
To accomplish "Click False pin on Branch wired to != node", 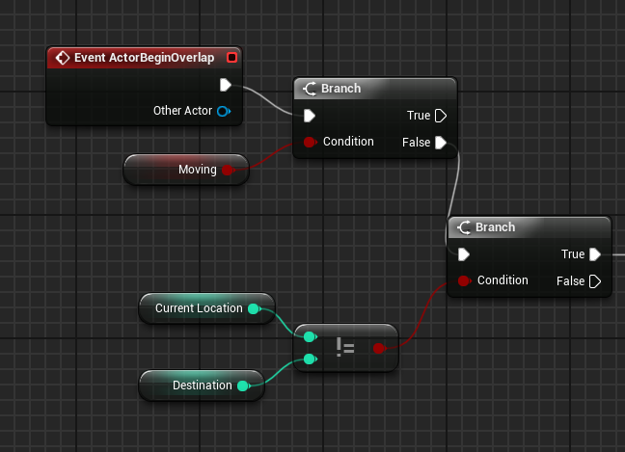I will pos(595,281).
